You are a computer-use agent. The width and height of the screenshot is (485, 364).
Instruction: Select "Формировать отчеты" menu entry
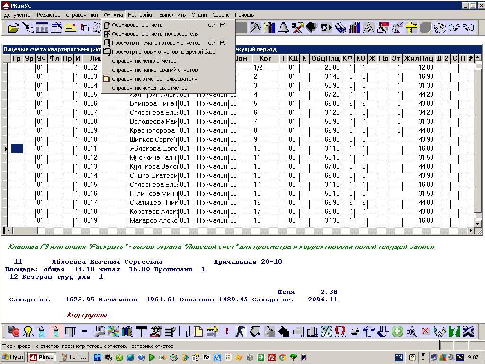click(x=137, y=25)
